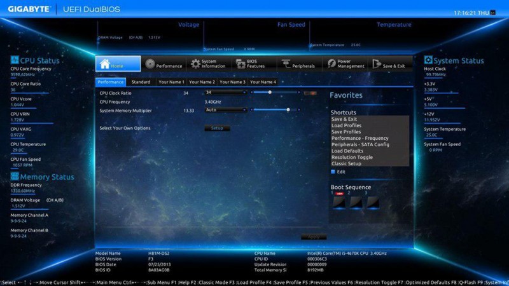This screenshot has width=509, height=286.
Task: Open the Your Name 2 tab
Action: (202, 82)
